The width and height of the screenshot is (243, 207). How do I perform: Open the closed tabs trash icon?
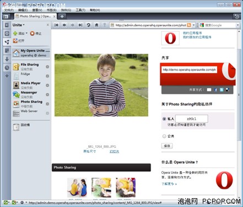237,17
